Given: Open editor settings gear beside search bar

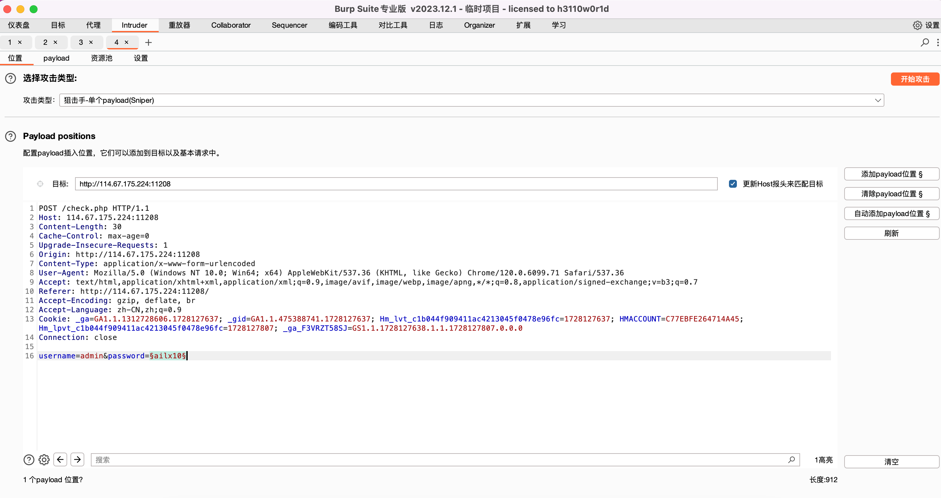Looking at the screenshot, I should coord(44,460).
